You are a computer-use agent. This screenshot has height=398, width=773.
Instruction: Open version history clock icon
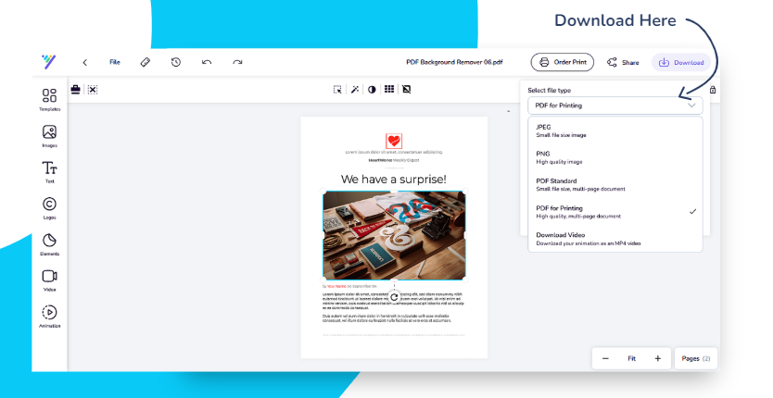click(175, 62)
